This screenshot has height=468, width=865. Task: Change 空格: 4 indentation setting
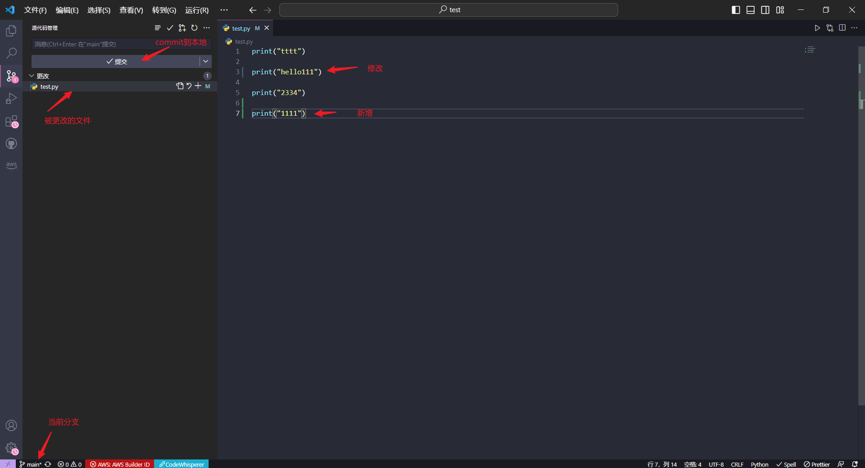(x=692, y=464)
